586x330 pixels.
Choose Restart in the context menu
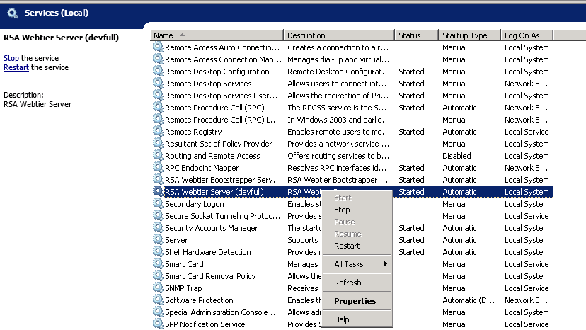[347, 246]
